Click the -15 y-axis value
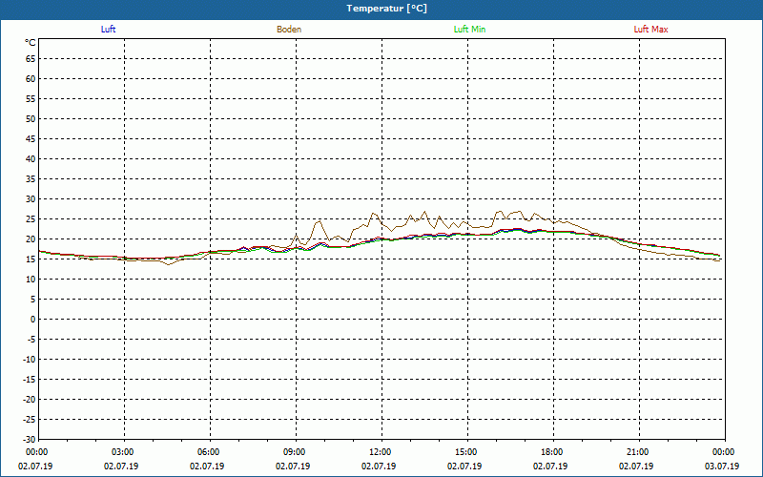Viewport: 763px width, 477px height. point(30,379)
